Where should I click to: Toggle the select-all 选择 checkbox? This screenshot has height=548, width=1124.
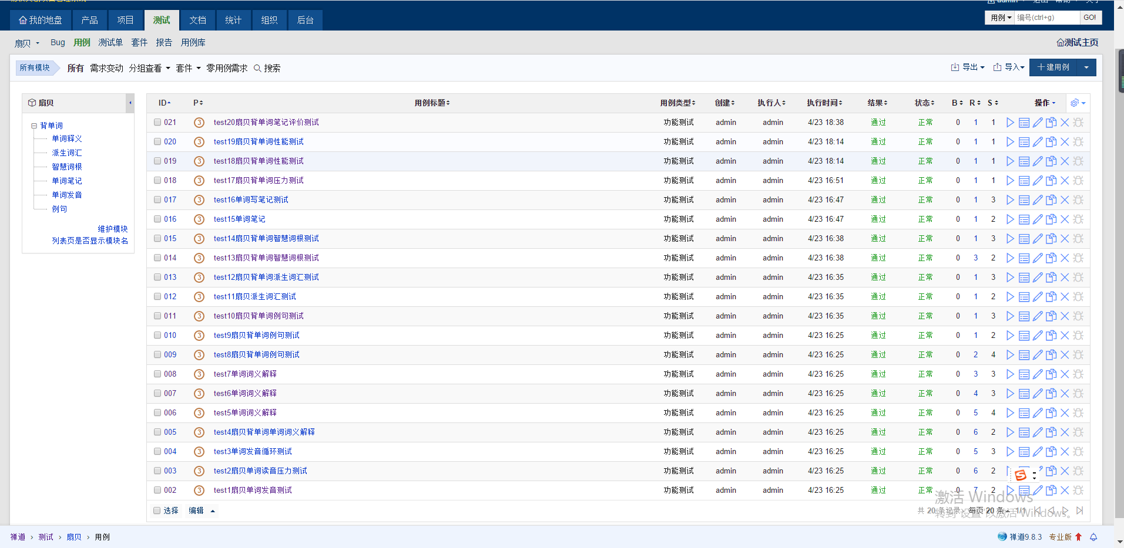157,510
